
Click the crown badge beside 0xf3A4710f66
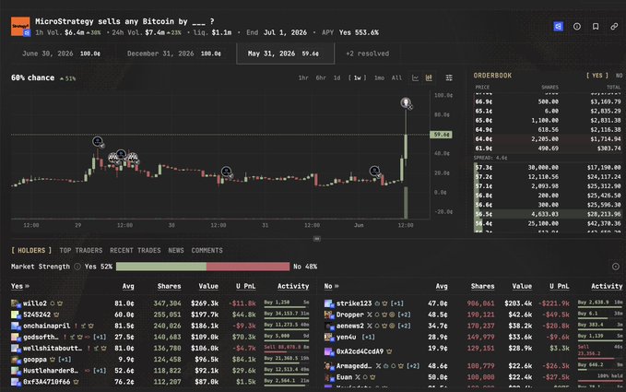pyautogui.click(x=76, y=382)
